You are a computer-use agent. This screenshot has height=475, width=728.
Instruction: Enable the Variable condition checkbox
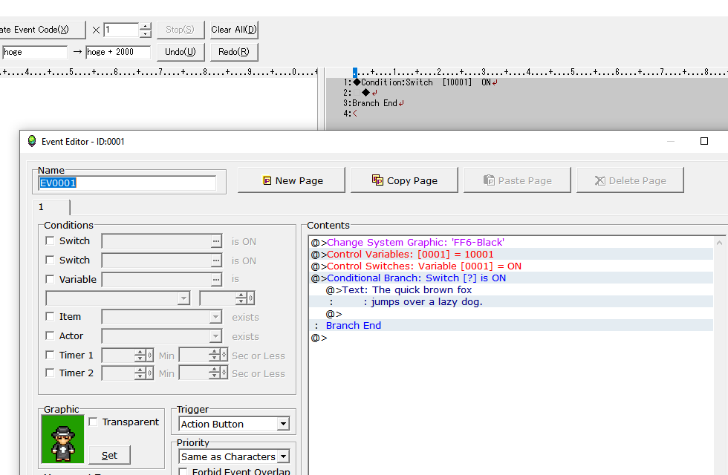50,279
